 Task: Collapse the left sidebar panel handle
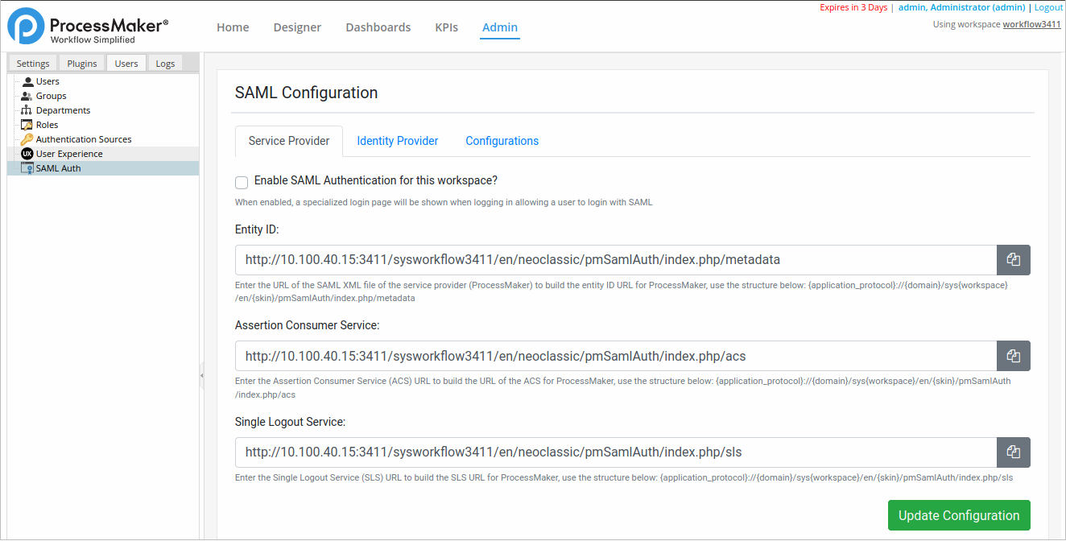[201, 376]
